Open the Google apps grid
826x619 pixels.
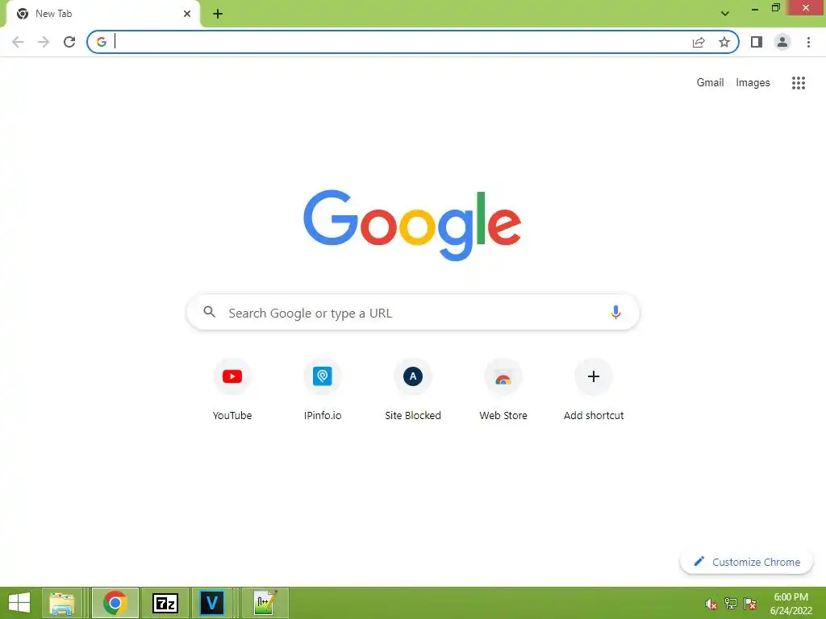(x=799, y=83)
